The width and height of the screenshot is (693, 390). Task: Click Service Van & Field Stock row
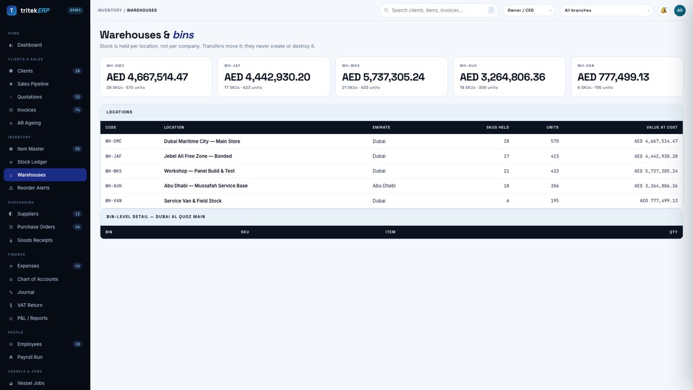click(x=392, y=201)
